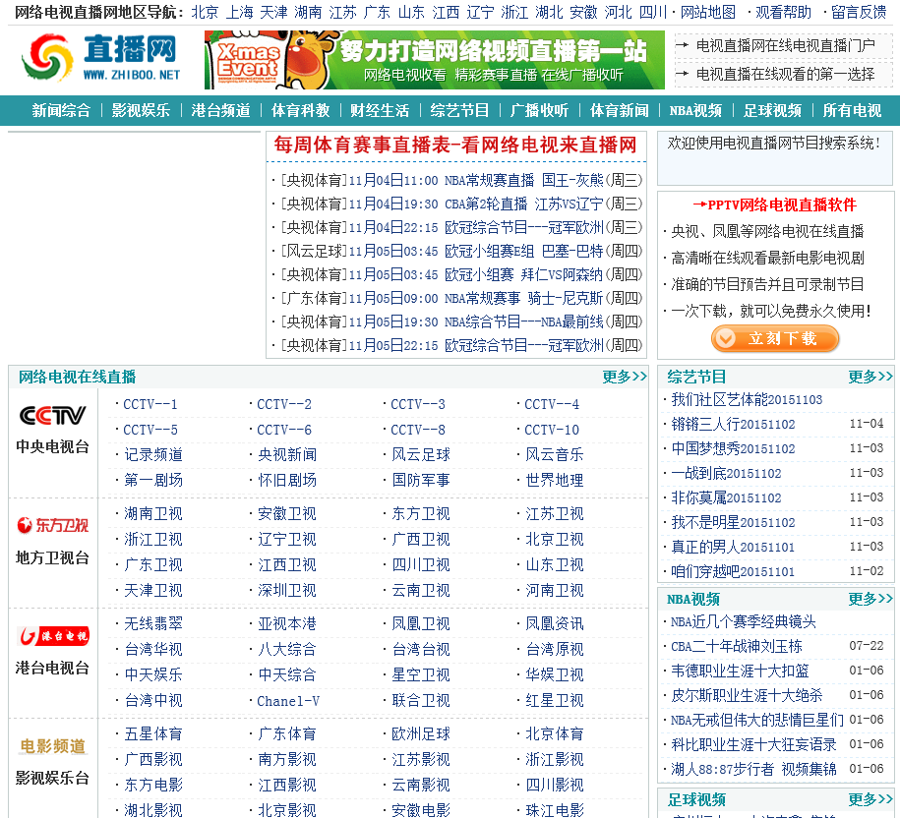This screenshot has width=900, height=818.
Task: Open the 五星体育 channel
Action: 153,733
